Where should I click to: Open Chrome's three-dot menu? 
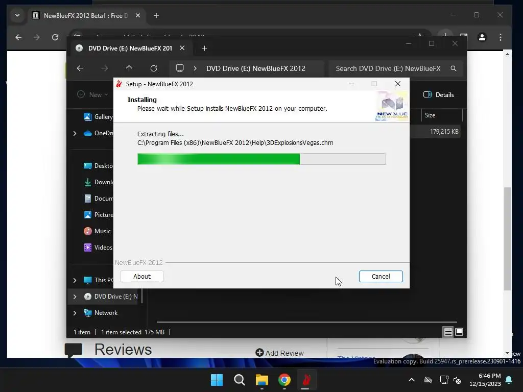(x=501, y=37)
